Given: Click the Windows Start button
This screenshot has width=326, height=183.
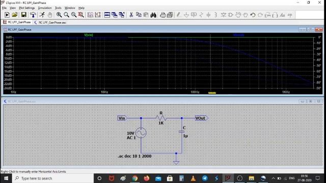Looking at the screenshot, I should [6, 178].
